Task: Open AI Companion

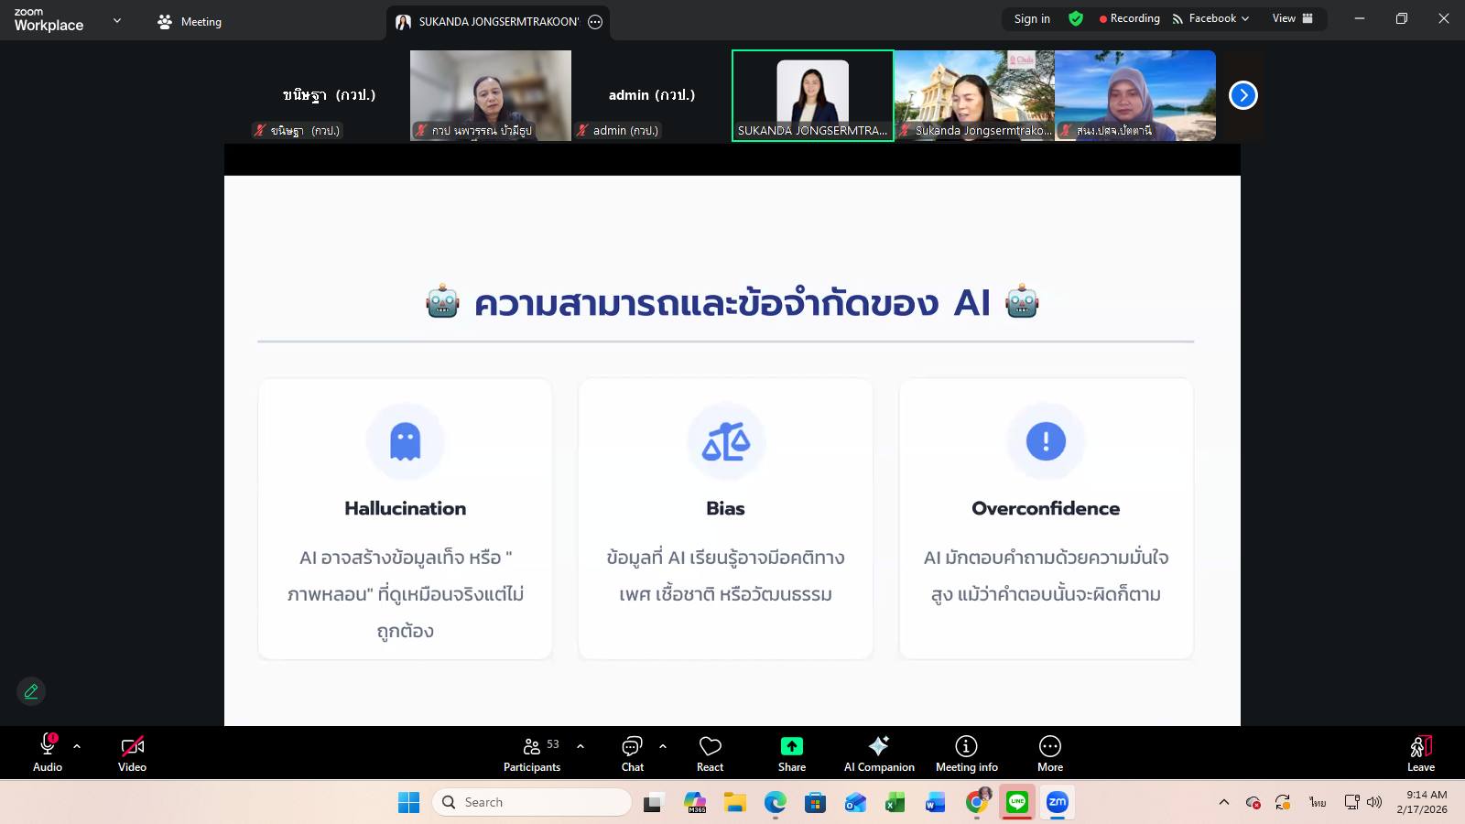Action: [x=879, y=754]
